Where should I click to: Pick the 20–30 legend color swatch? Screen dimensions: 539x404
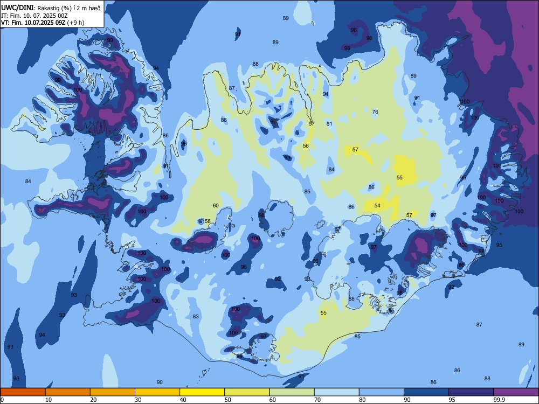tap(113, 392)
